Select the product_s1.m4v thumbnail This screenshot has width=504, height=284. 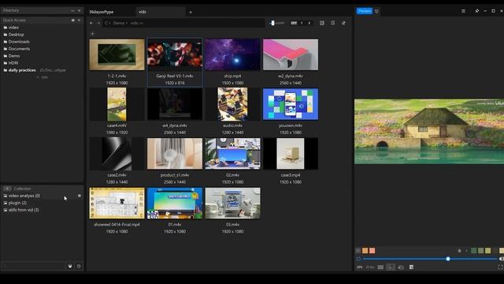pyautogui.click(x=175, y=154)
